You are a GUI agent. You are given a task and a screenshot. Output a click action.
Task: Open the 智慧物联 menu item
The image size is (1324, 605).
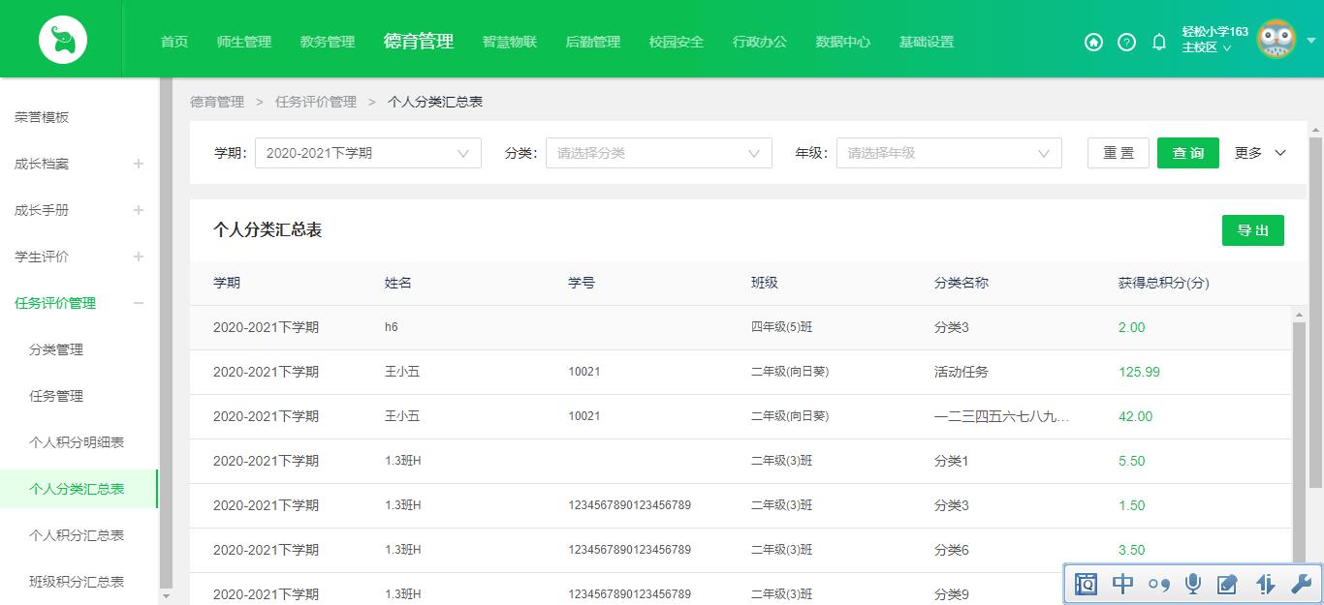(509, 42)
